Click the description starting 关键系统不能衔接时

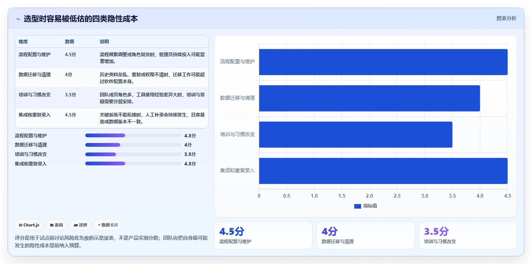pyautogui.click(x=152, y=118)
